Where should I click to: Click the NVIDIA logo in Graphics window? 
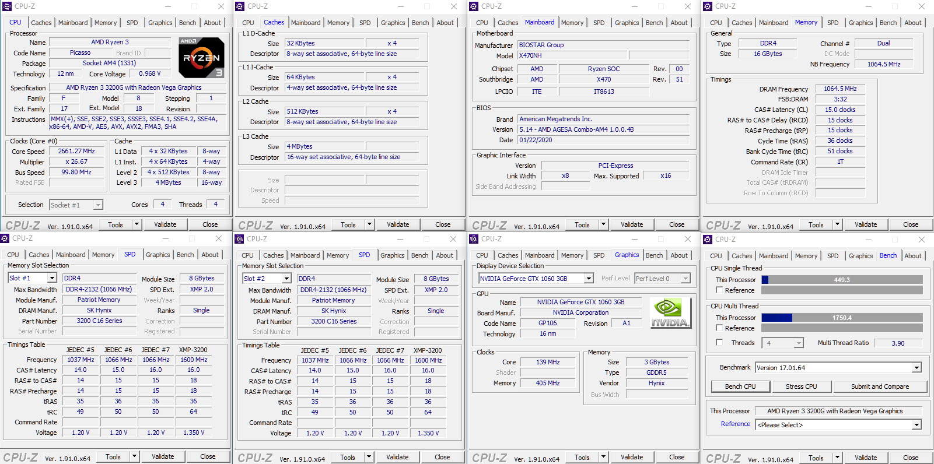[670, 313]
